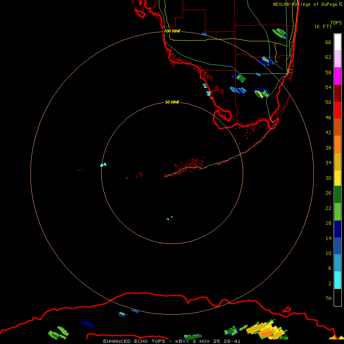Viewport: 344px width, 344px height.
Task: Select the 100 NMI range ring label
Action: [x=172, y=31]
